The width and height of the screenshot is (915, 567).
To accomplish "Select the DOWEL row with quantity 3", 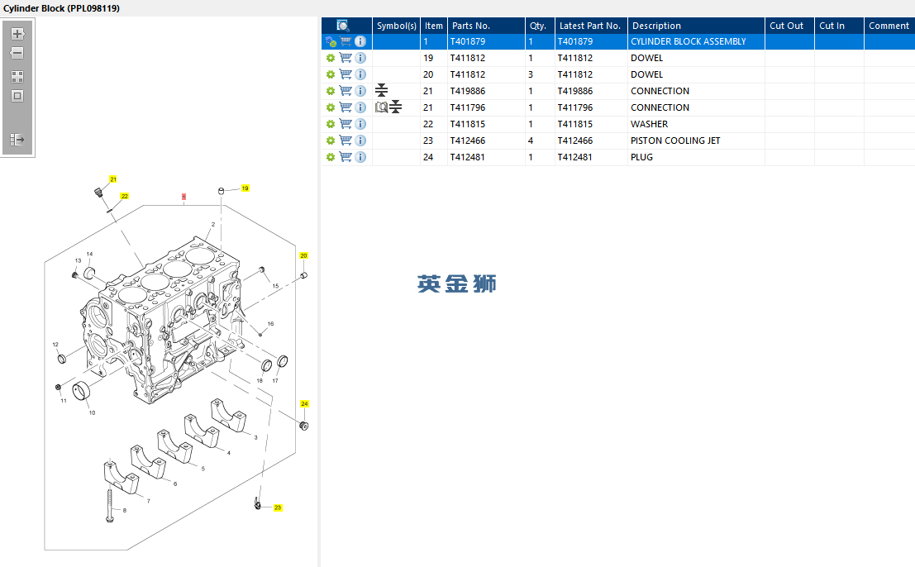I will (x=618, y=74).
